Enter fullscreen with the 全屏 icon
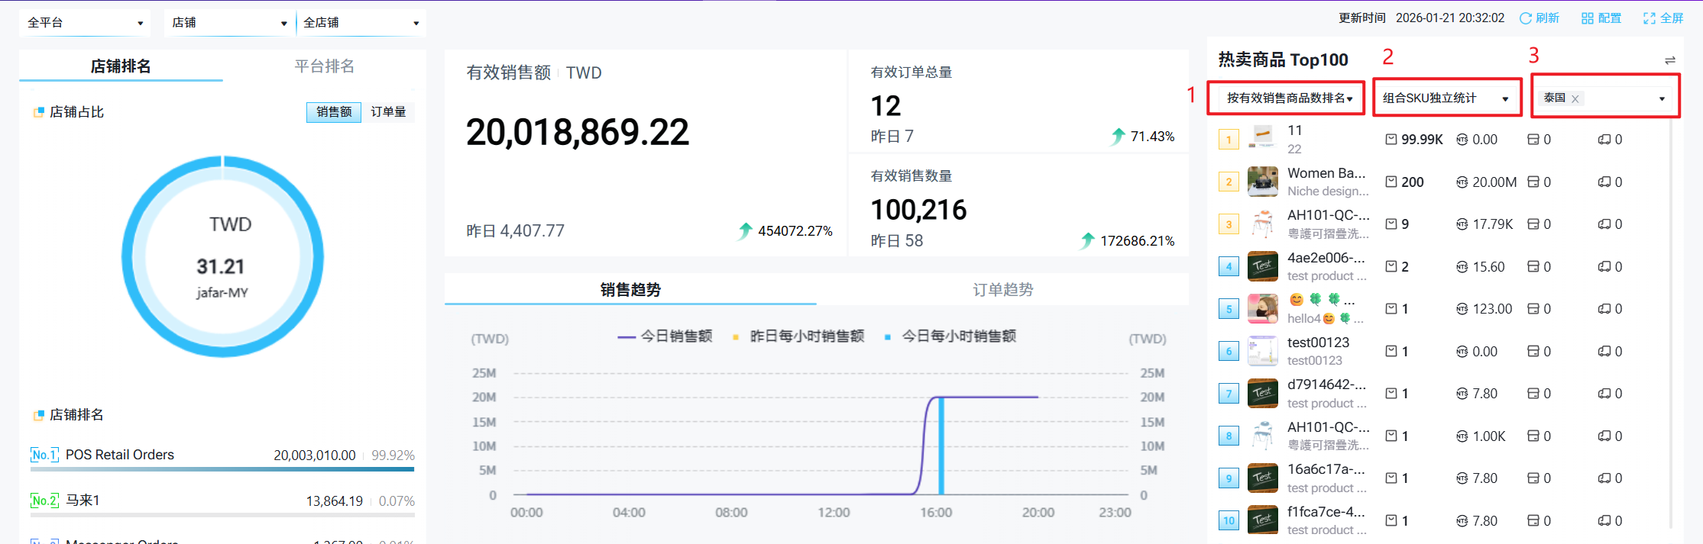 coord(1650,18)
